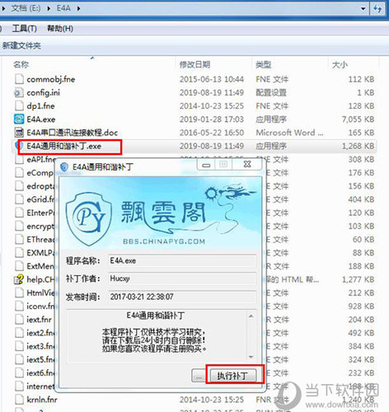Click the 2015-06-13 10:44 date cell

click(x=212, y=79)
